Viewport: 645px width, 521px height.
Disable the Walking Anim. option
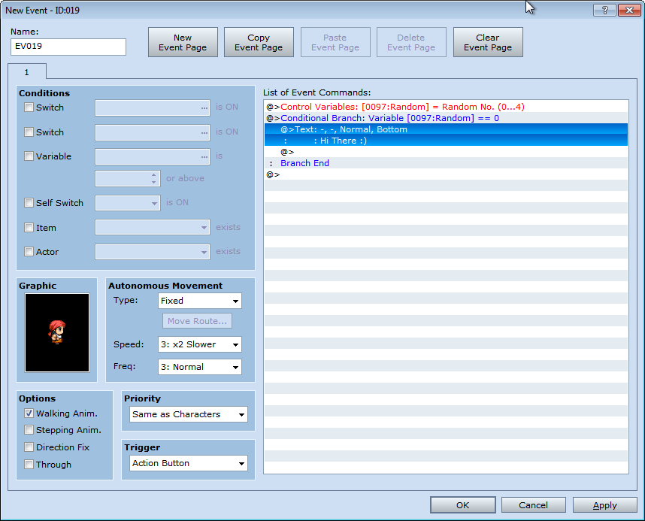point(29,413)
